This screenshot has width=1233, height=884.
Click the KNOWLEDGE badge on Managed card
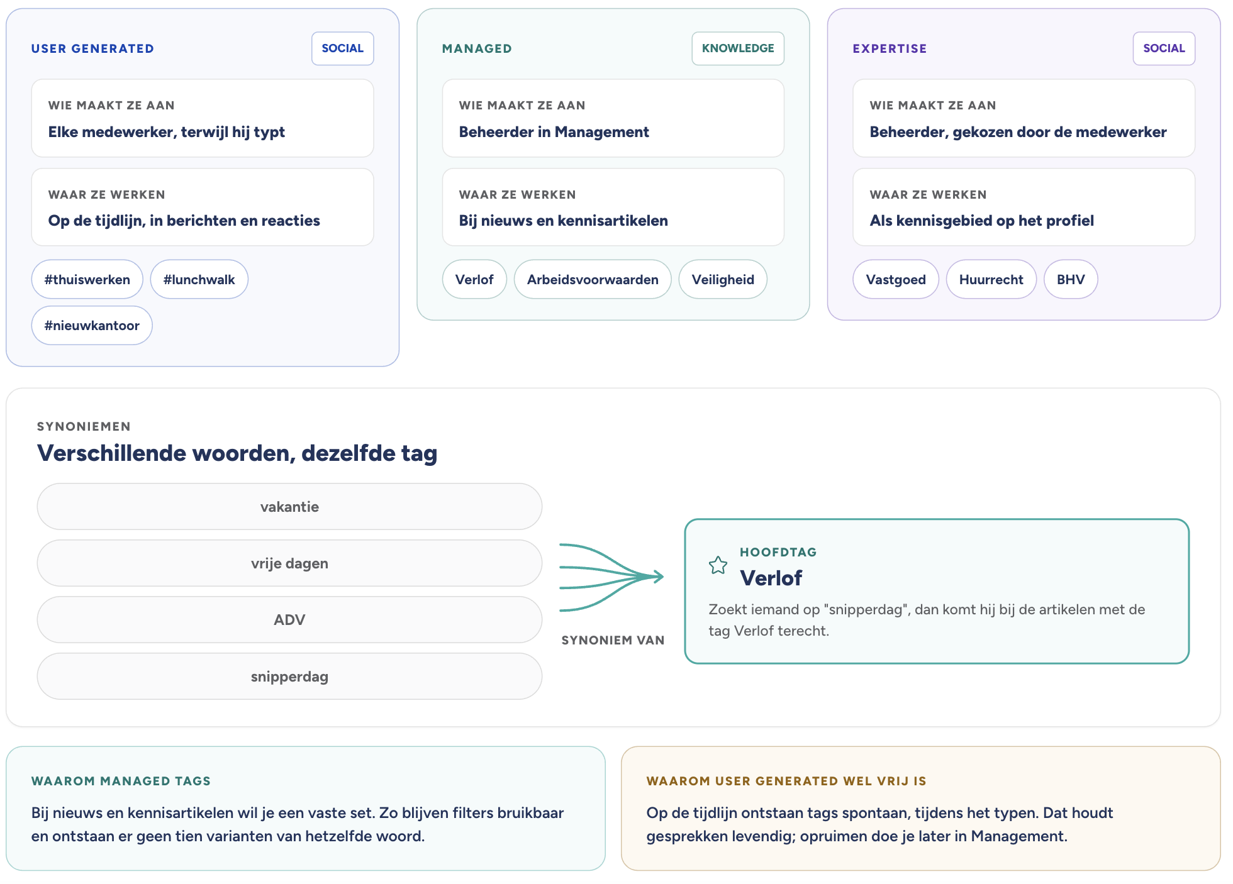click(738, 48)
